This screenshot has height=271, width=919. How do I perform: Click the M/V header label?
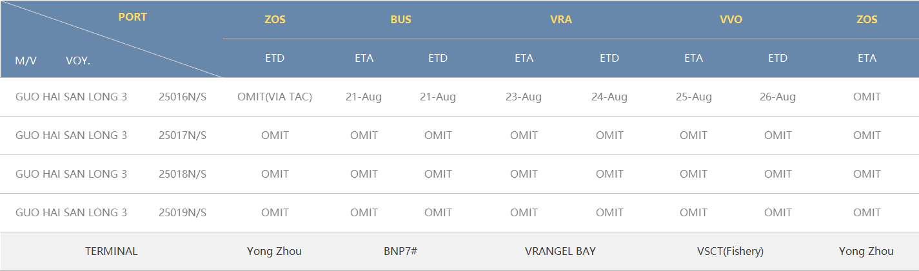[26, 61]
